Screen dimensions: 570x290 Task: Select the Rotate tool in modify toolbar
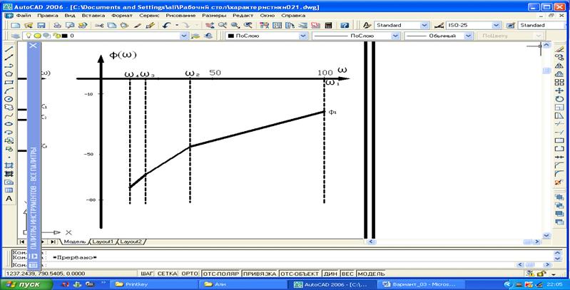[559, 99]
